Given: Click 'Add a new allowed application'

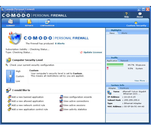Looking at the screenshot, I should pos(27,101).
